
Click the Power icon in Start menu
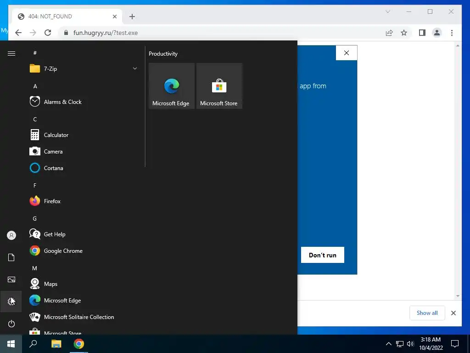[11, 324]
